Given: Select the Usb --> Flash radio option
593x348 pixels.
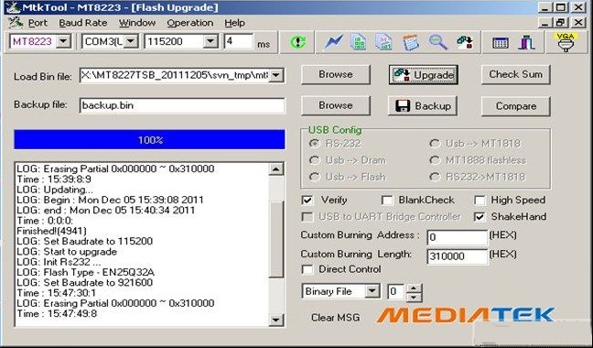Looking at the screenshot, I should tap(314, 177).
